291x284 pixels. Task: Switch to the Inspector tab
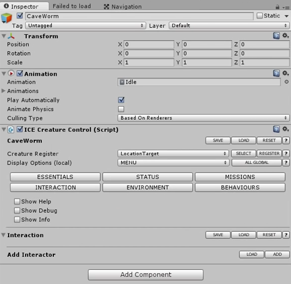pos(24,7)
